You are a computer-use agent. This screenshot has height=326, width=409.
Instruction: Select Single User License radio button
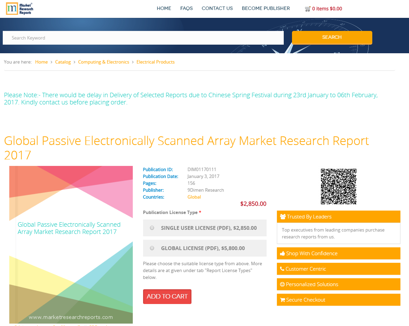[x=152, y=228]
